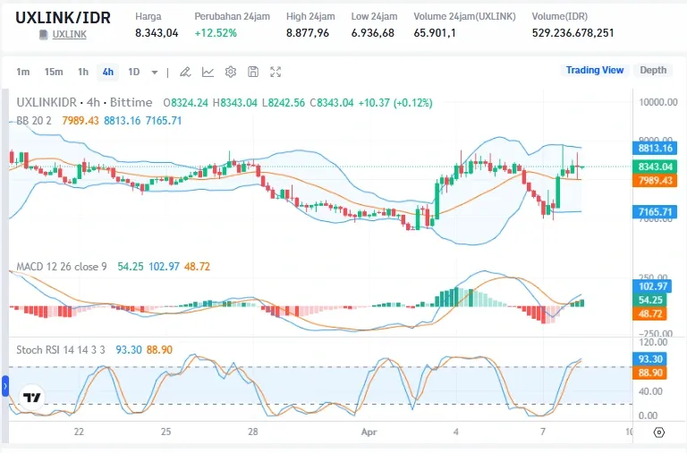Open chart settings gear icon
Screen dimensions: 687x453
coord(231,72)
